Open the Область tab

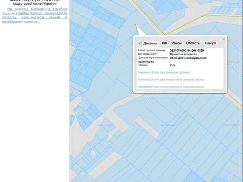tap(193, 43)
